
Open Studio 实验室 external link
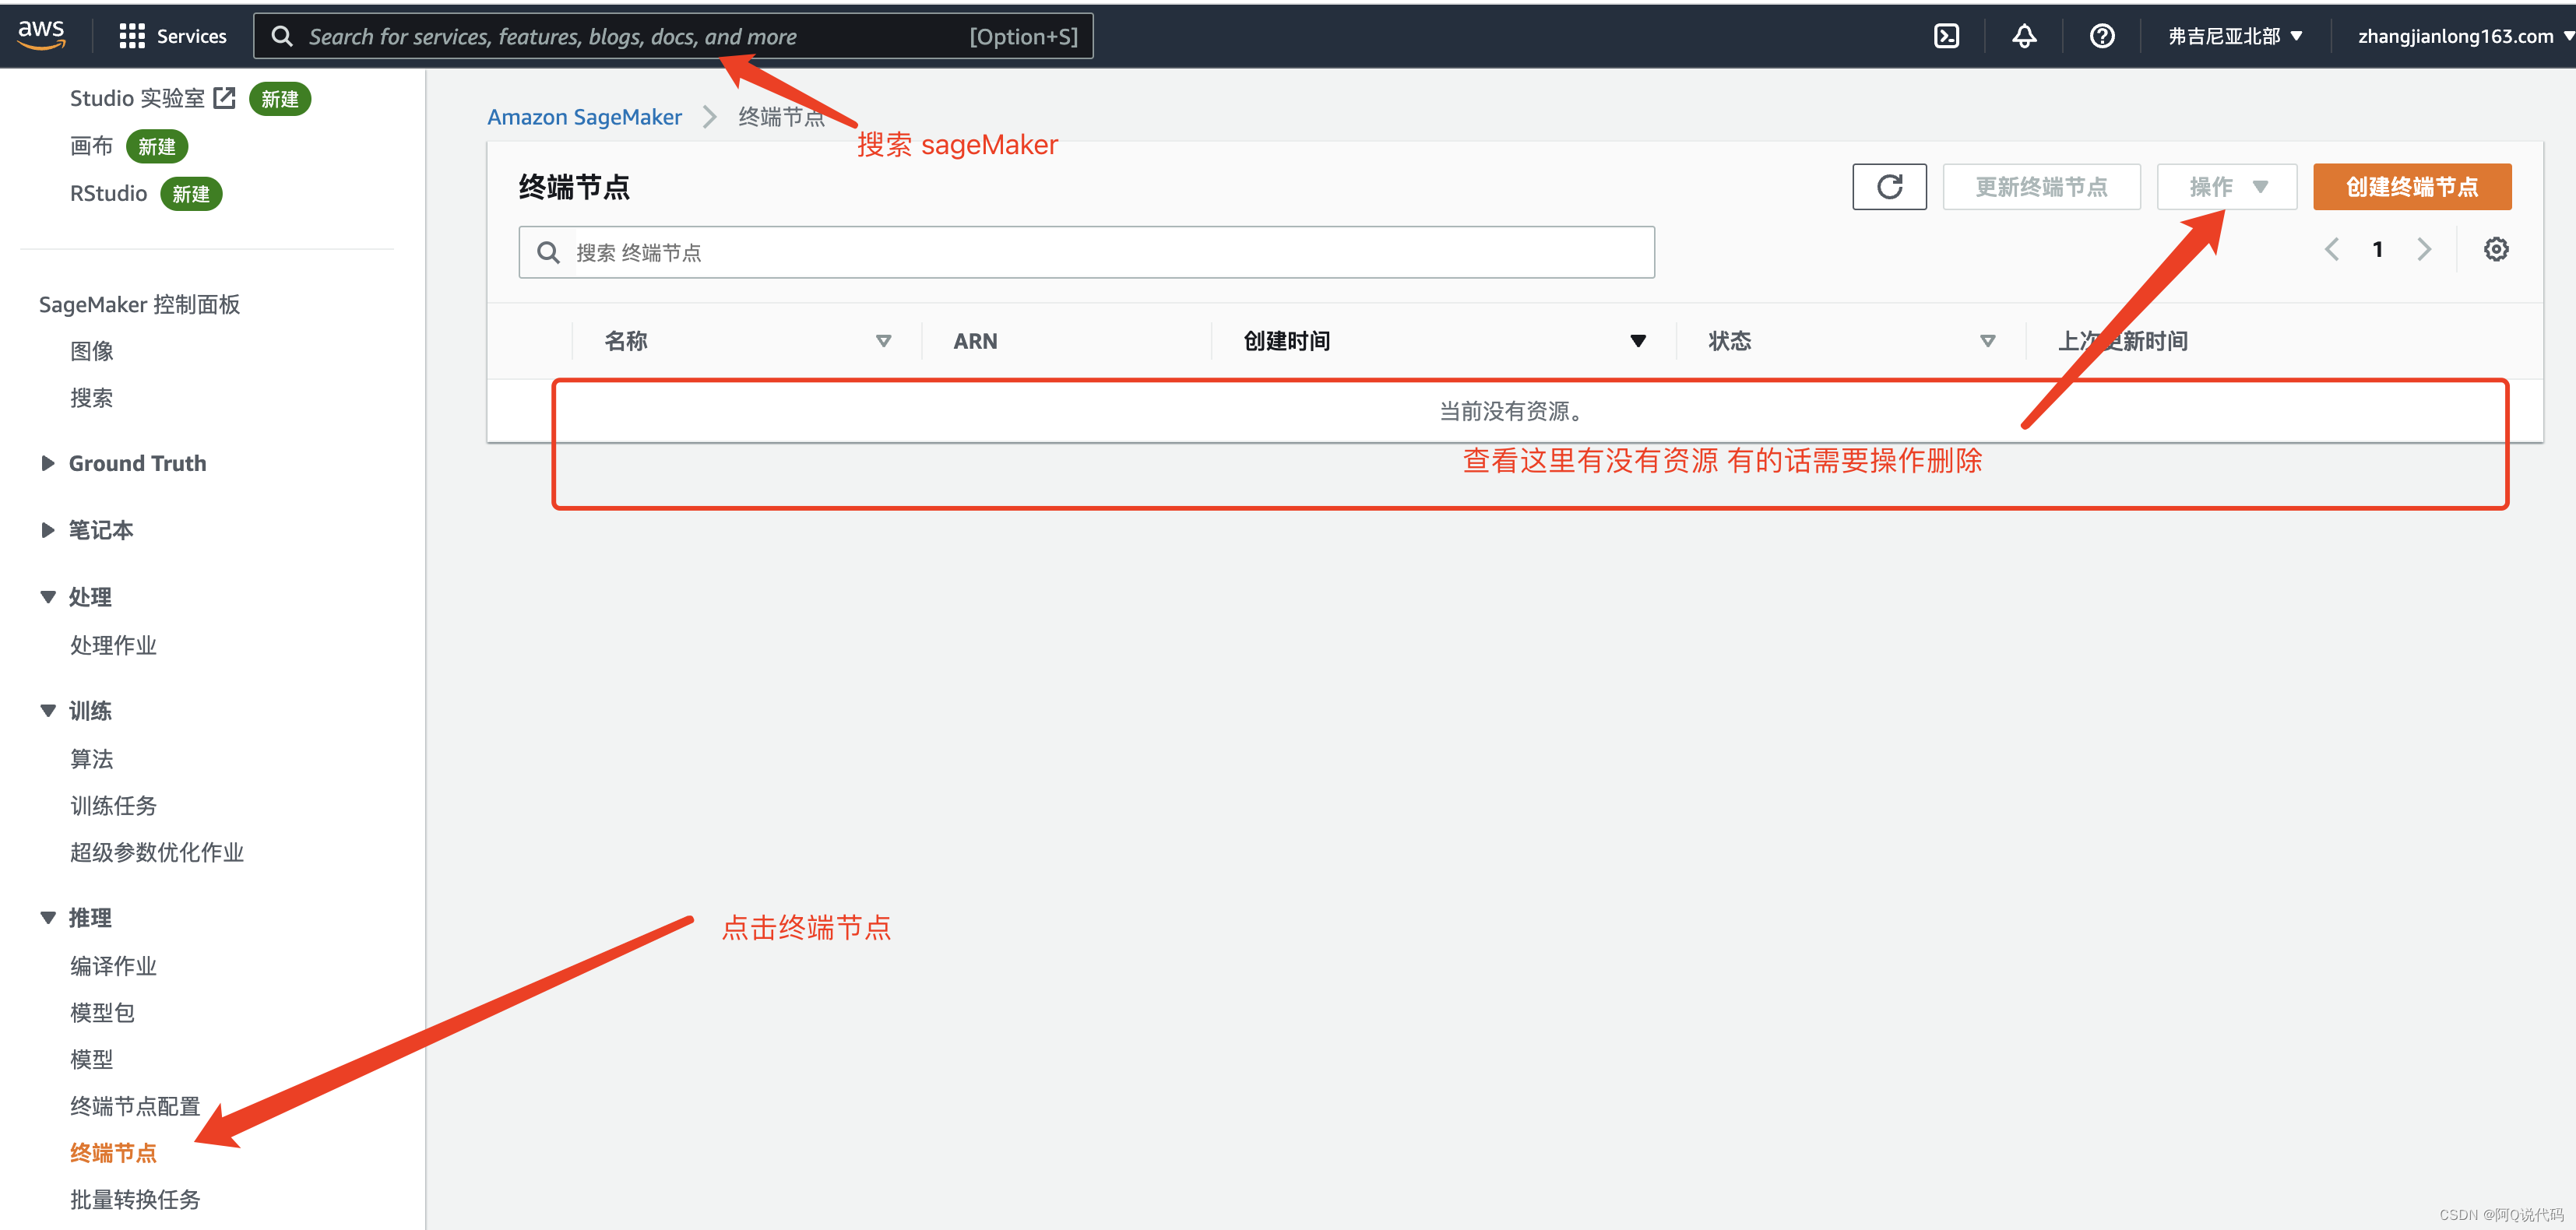(152, 98)
